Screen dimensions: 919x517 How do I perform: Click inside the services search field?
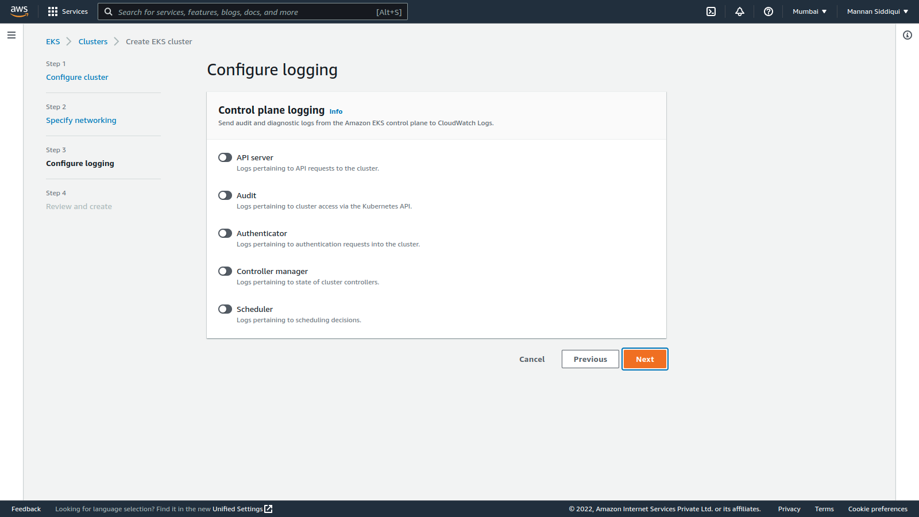pos(253,11)
